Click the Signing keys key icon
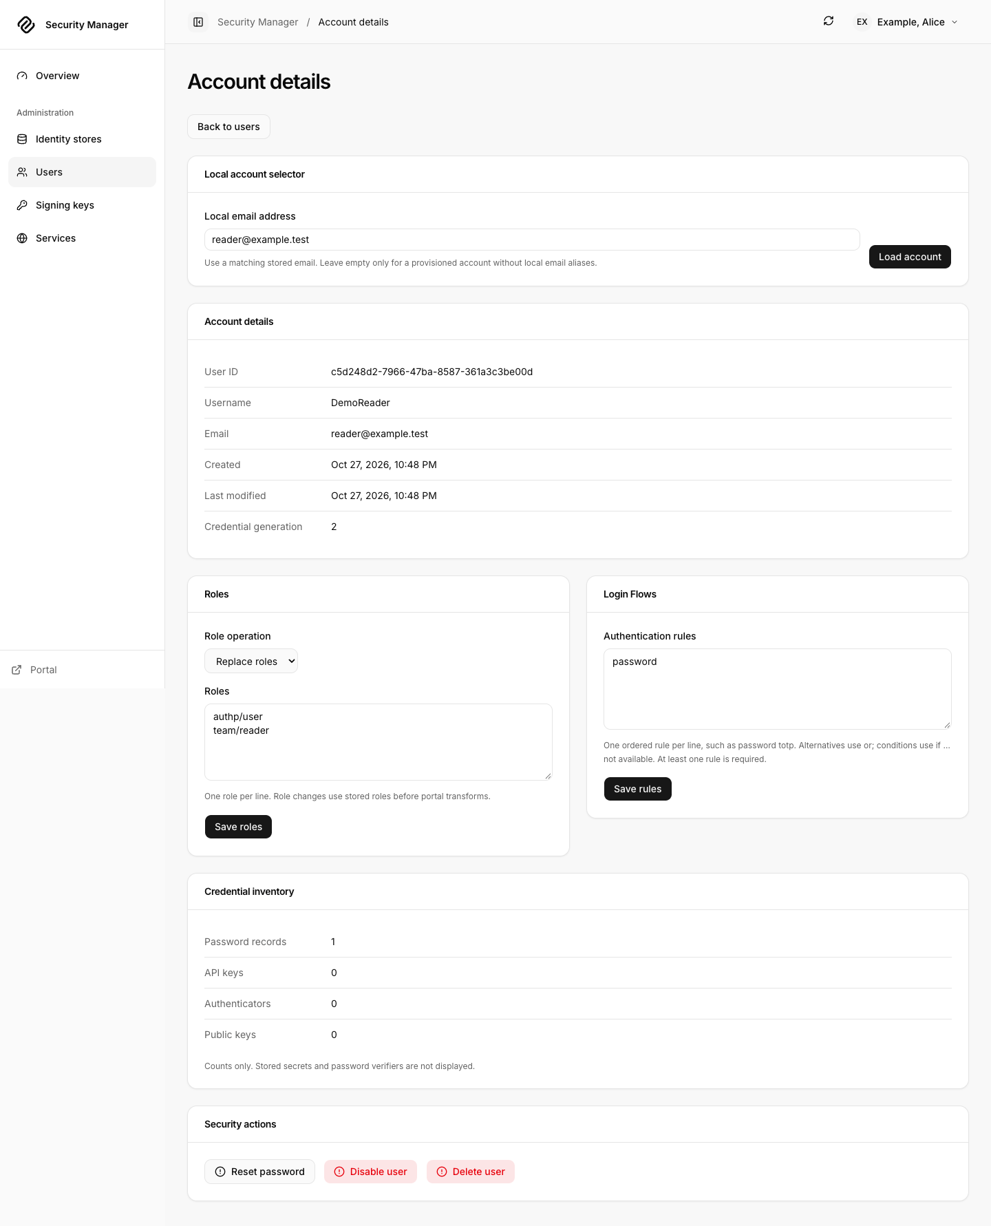This screenshot has width=991, height=1226. tap(22, 205)
